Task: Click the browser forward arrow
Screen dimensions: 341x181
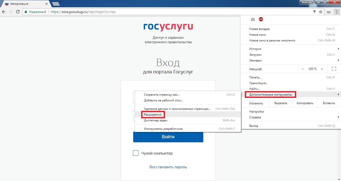Action: click(x=11, y=12)
